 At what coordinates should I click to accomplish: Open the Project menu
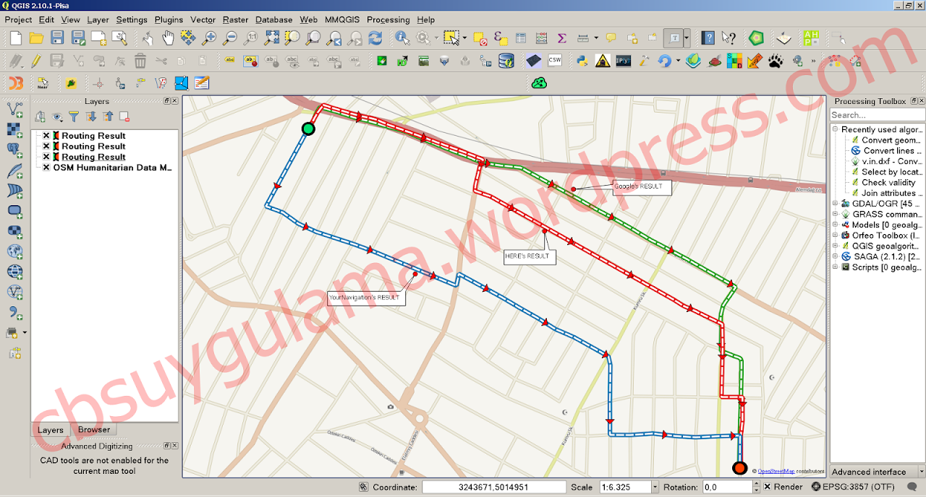[x=19, y=20]
